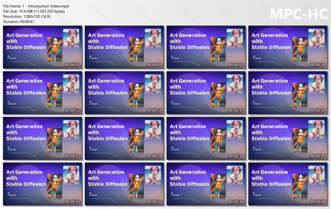The width and height of the screenshot is (331, 209).
Task: Open the thumbnail at 00:00:19
Action: [x=288, y=93]
